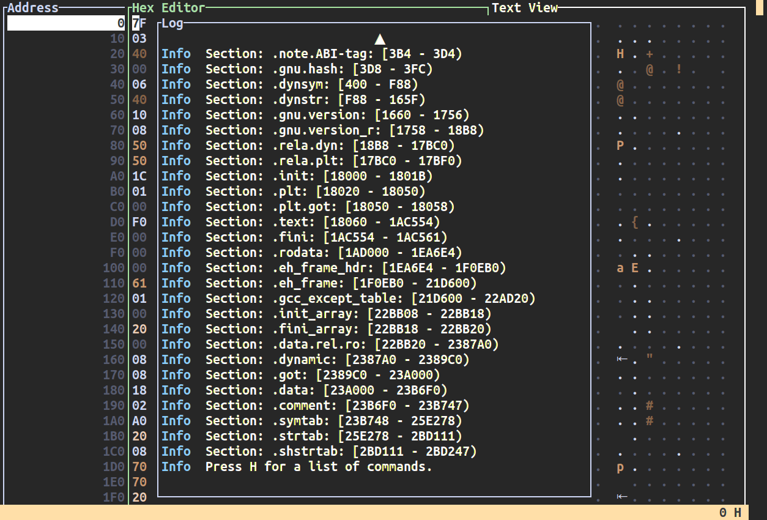This screenshot has height=520, width=767.
Task: Select the 7F byte at the cursor
Action: [139, 23]
